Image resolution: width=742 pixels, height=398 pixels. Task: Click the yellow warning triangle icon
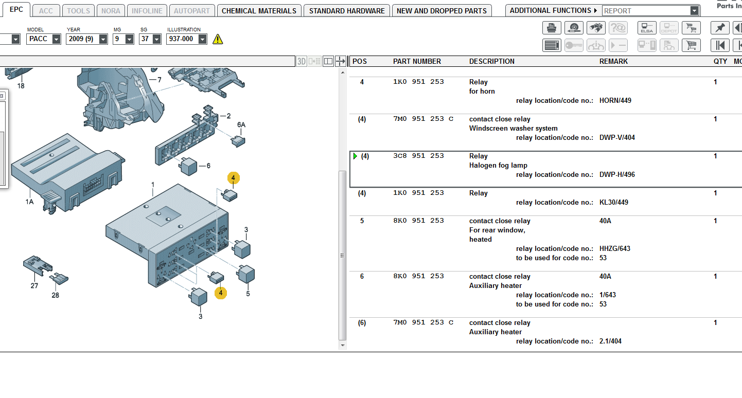(218, 39)
